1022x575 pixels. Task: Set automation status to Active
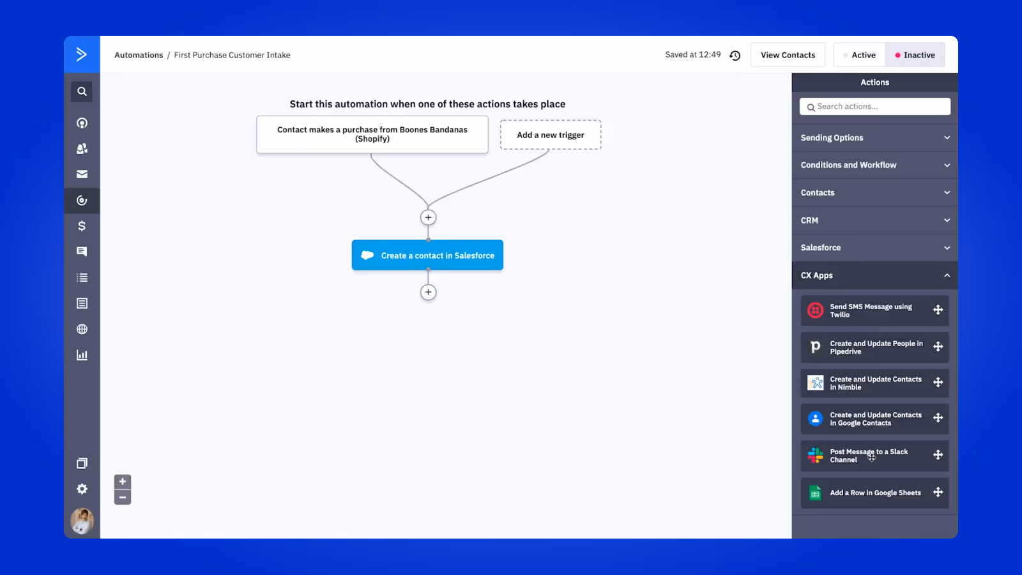[859, 55]
